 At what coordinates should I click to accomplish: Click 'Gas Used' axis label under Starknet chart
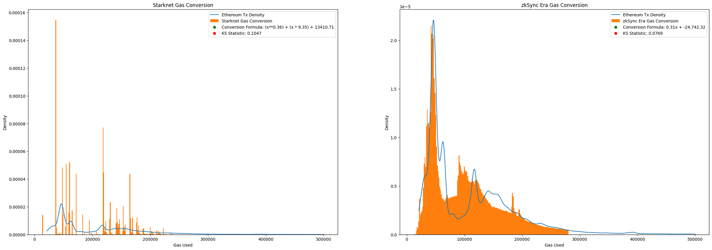(183, 245)
